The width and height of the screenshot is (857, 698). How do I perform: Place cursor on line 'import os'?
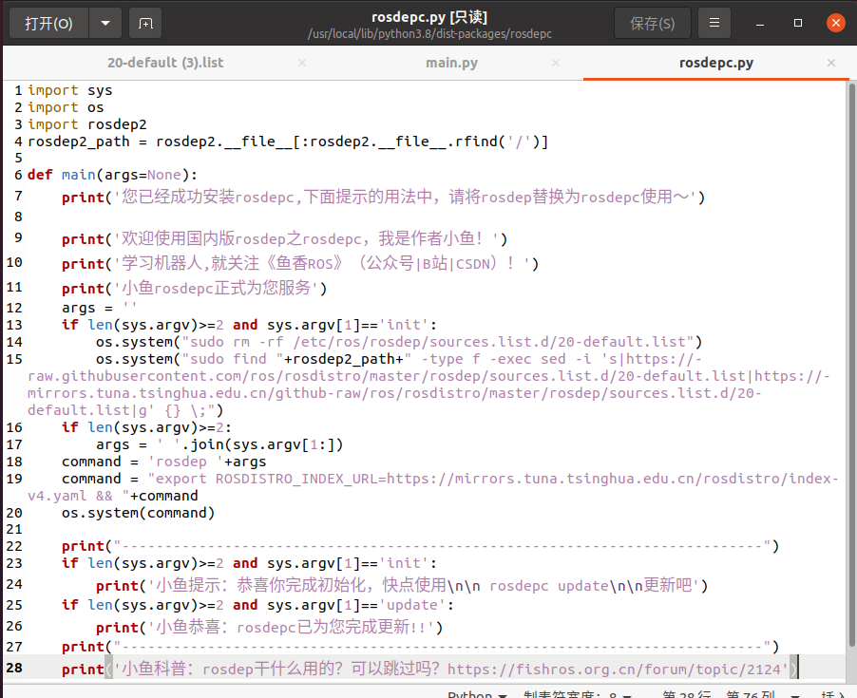click(x=66, y=107)
